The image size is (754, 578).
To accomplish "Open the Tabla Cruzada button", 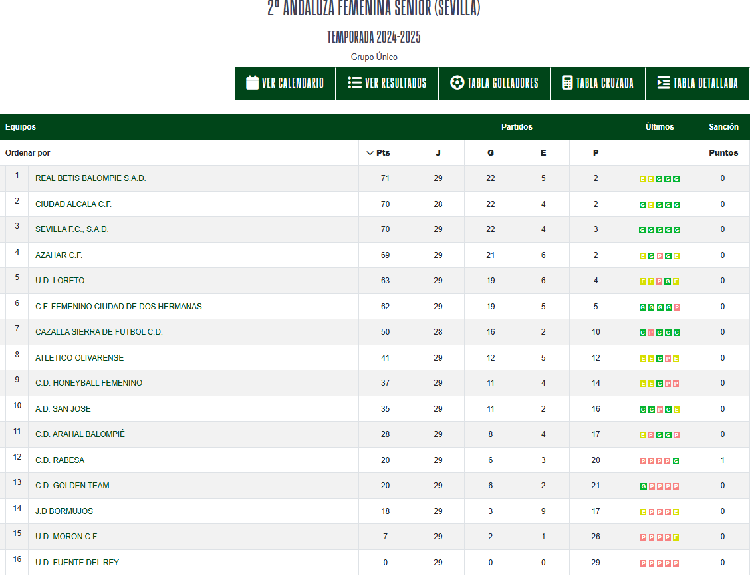I will click(x=598, y=84).
